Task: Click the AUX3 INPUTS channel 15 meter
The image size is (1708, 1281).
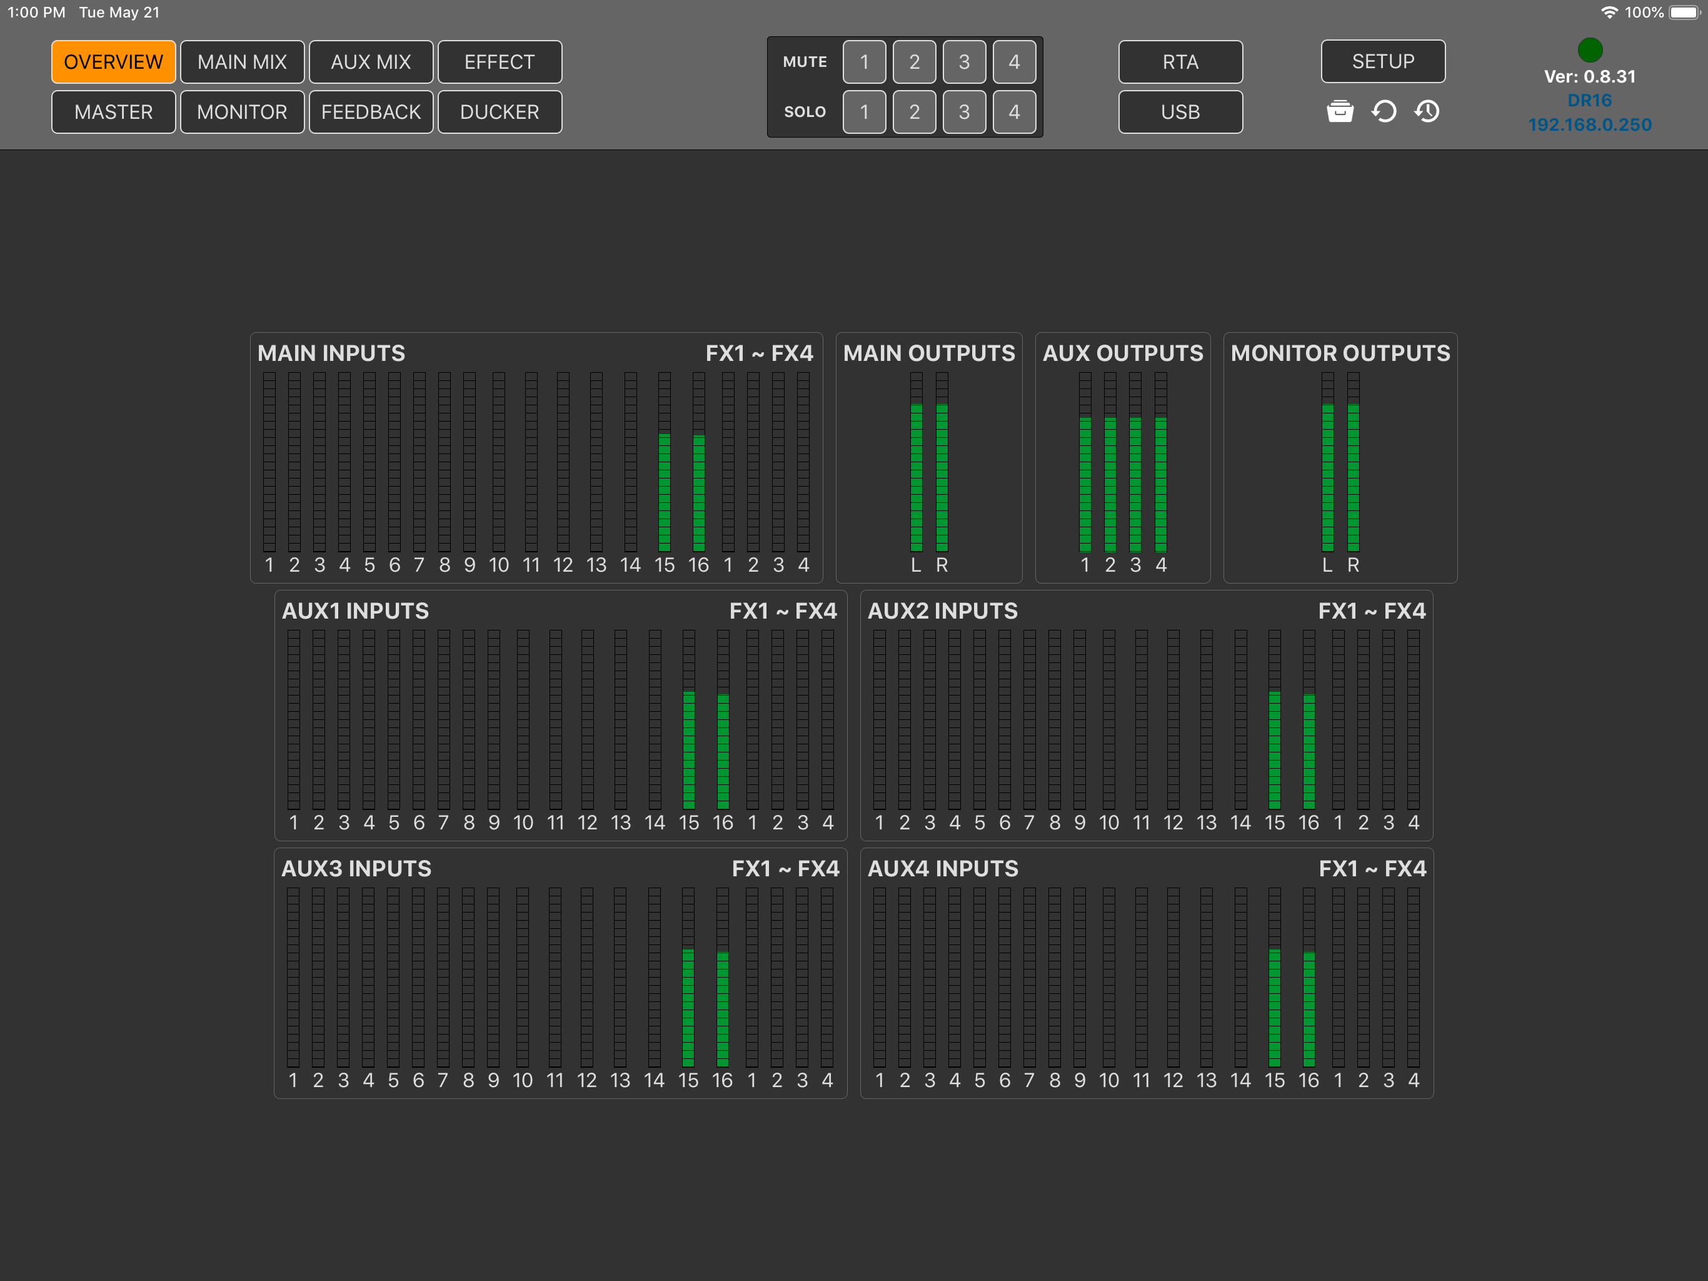Action: (x=688, y=978)
